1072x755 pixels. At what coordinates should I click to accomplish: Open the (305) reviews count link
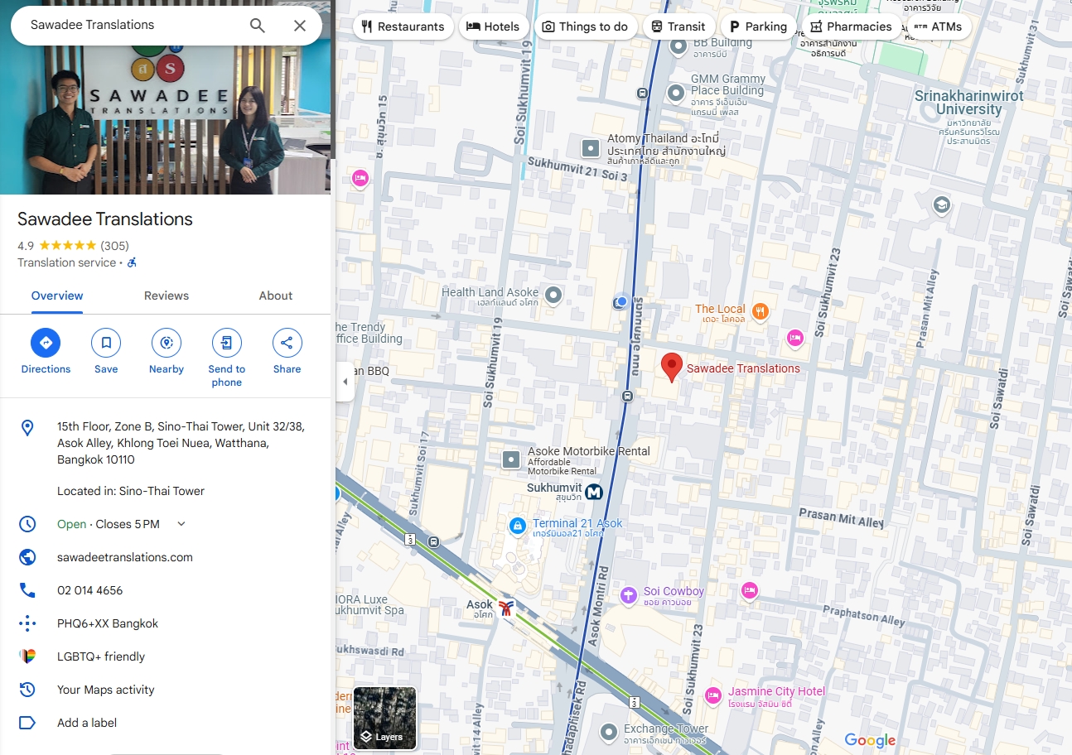click(x=114, y=246)
